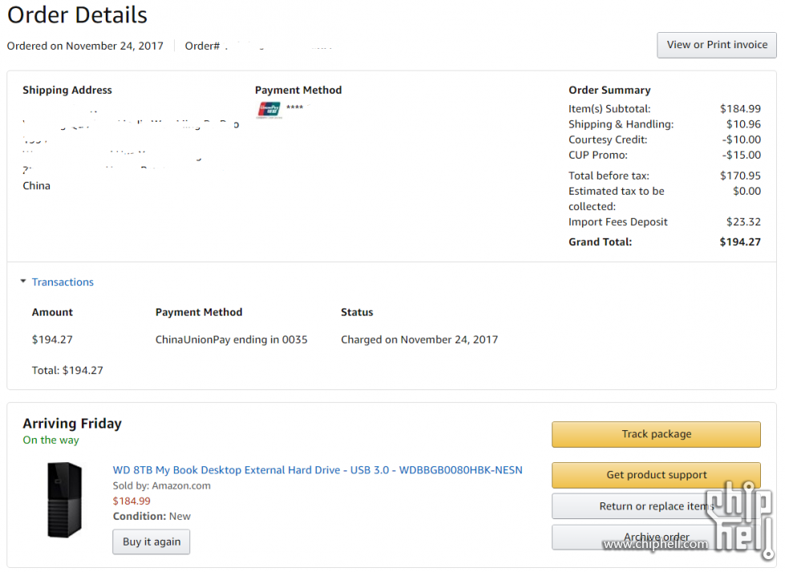Click the Arriving Friday heading
This screenshot has height=572, width=785.
pos(72,424)
